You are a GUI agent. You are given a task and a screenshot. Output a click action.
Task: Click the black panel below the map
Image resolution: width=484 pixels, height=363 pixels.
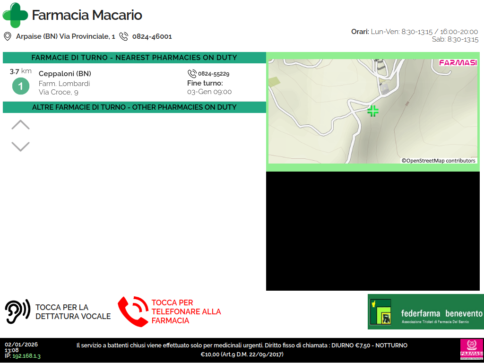(x=372, y=231)
